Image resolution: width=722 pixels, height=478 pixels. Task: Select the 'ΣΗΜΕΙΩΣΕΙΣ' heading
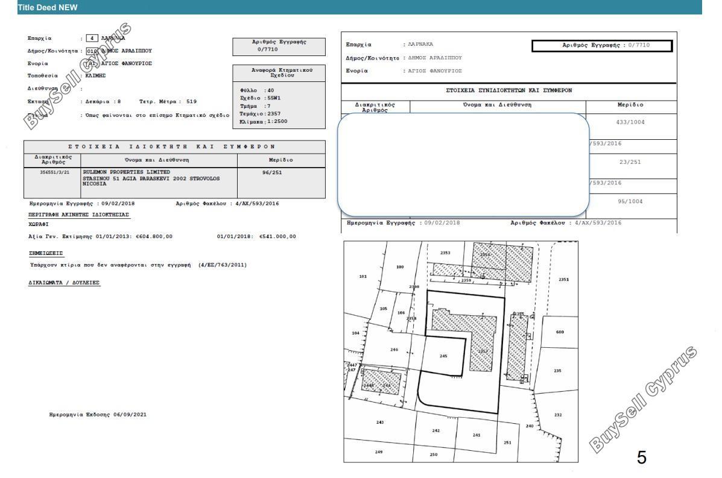46,254
